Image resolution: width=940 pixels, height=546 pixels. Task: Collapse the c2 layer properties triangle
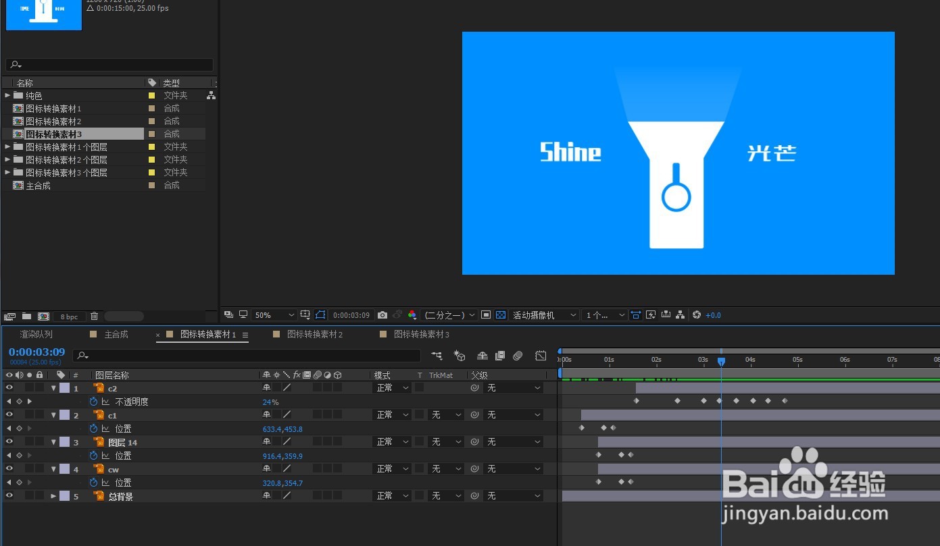click(x=53, y=388)
